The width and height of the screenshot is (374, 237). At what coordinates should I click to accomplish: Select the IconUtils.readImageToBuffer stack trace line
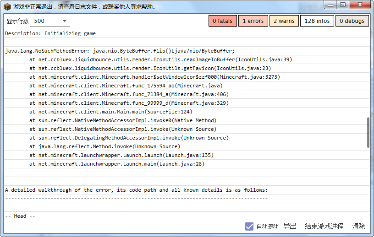(160, 59)
